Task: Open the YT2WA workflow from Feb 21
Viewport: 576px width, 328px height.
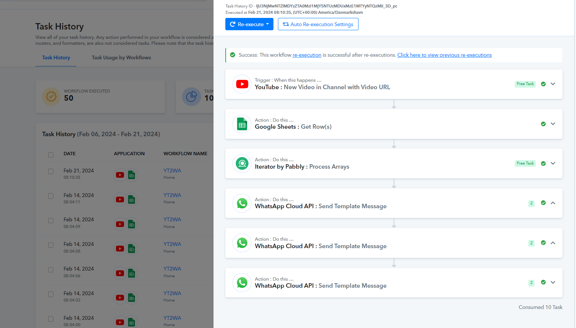Action: [x=172, y=171]
